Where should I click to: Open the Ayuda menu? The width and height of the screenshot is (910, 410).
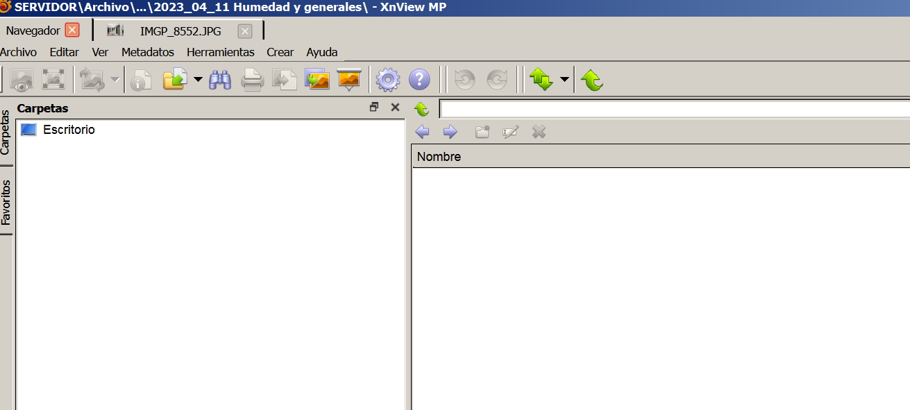click(322, 52)
